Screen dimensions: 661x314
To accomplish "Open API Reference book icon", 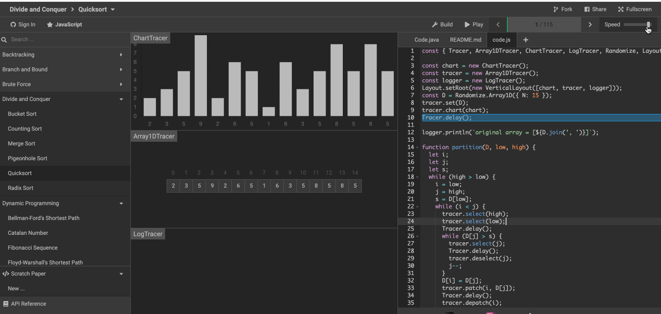I will [x=6, y=304].
